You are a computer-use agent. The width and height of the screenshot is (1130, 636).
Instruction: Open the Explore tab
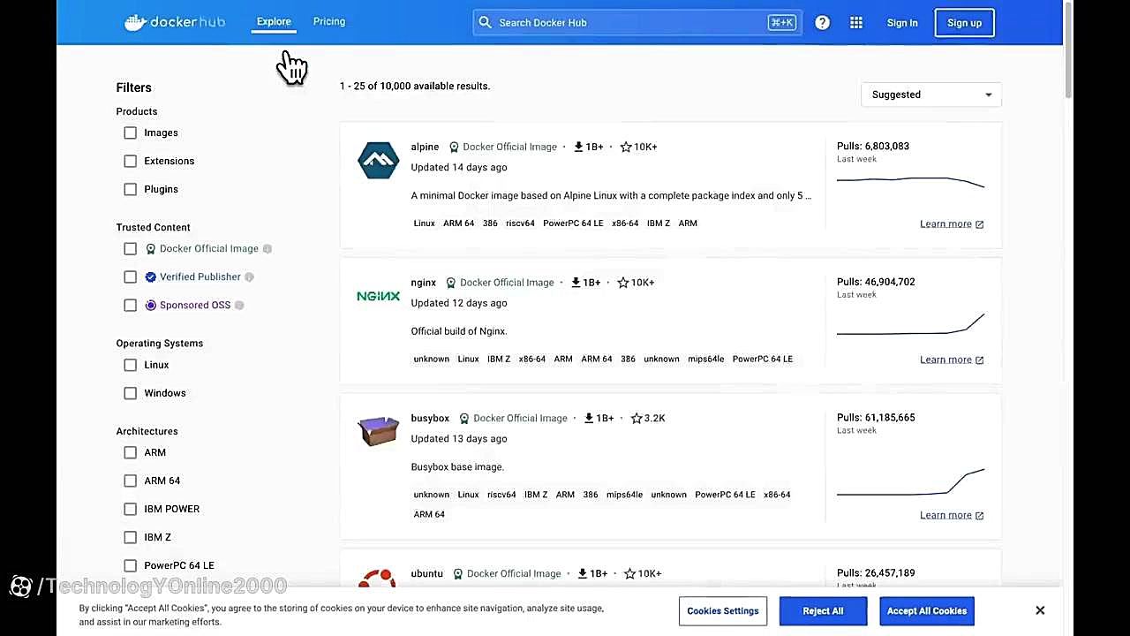tap(274, 21)
